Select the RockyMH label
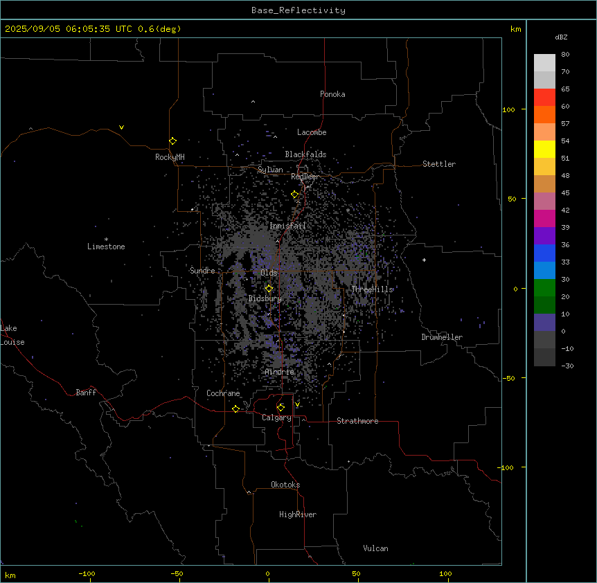597x583 pixels. point(170,157)
